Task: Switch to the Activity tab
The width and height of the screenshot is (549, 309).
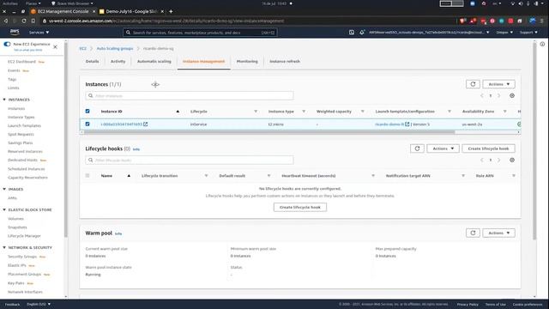Action: [118, 61]
